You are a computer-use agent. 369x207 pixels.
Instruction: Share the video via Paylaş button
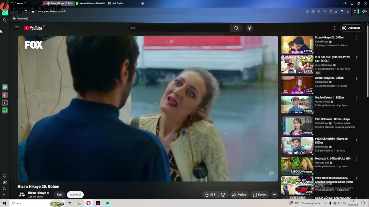click(239, 195)
